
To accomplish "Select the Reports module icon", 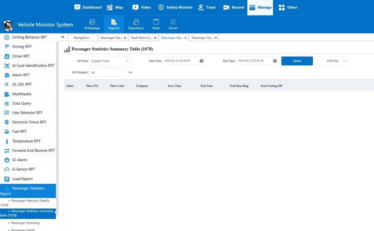I will pos(114,22).
